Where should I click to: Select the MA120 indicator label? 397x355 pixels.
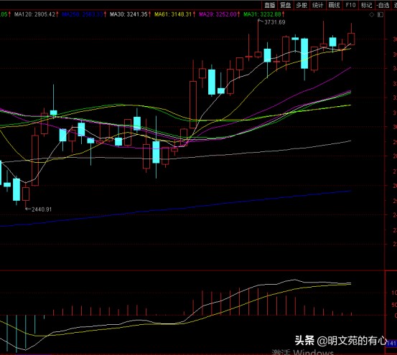(x=36, y=14)
